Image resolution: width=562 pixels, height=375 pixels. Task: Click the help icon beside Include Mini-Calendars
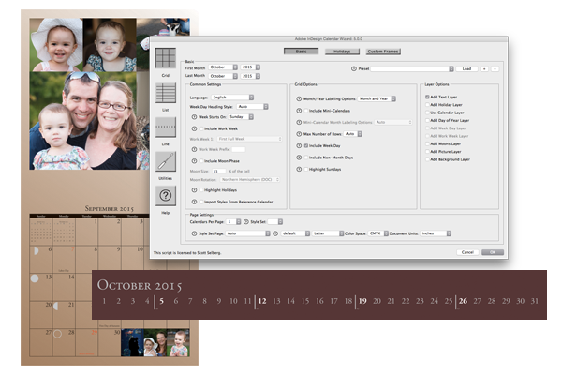(299, 111)
